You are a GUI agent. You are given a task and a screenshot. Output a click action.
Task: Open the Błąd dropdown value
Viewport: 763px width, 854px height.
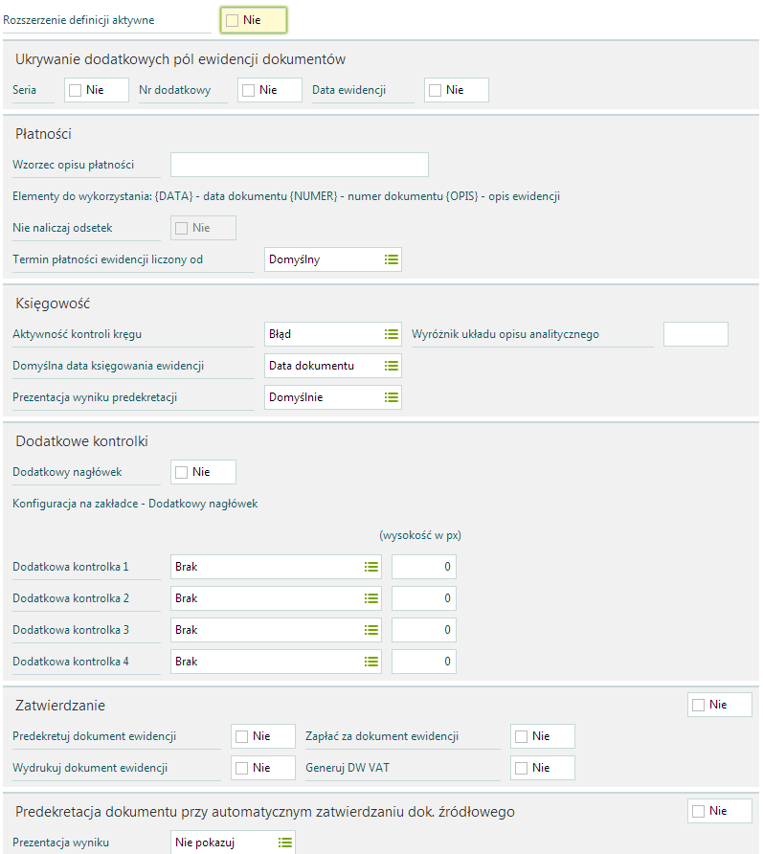click(333, 334)
